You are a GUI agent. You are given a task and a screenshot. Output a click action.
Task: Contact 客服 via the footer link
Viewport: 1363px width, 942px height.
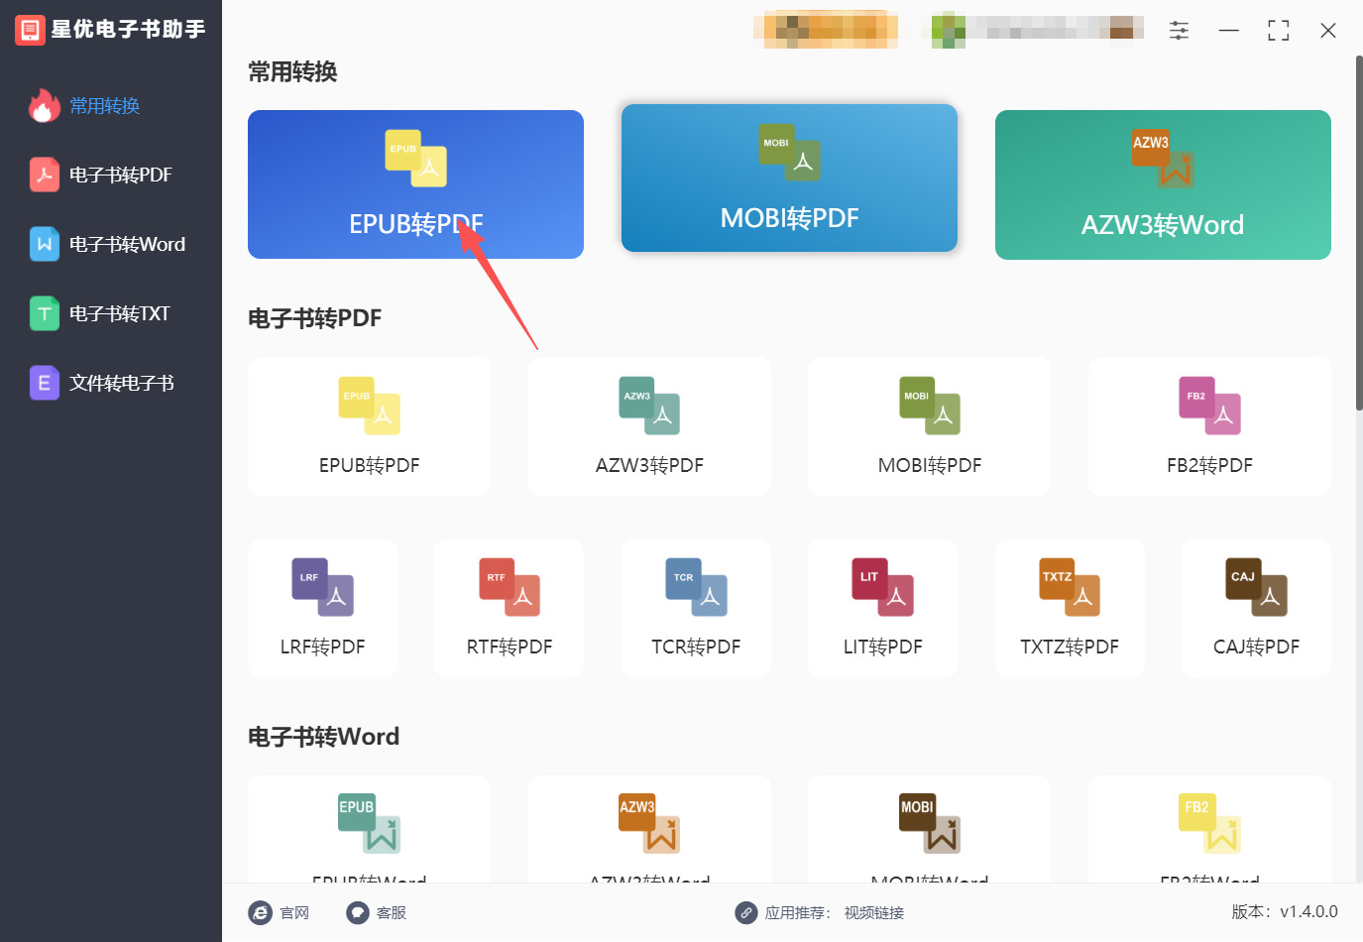377,912
